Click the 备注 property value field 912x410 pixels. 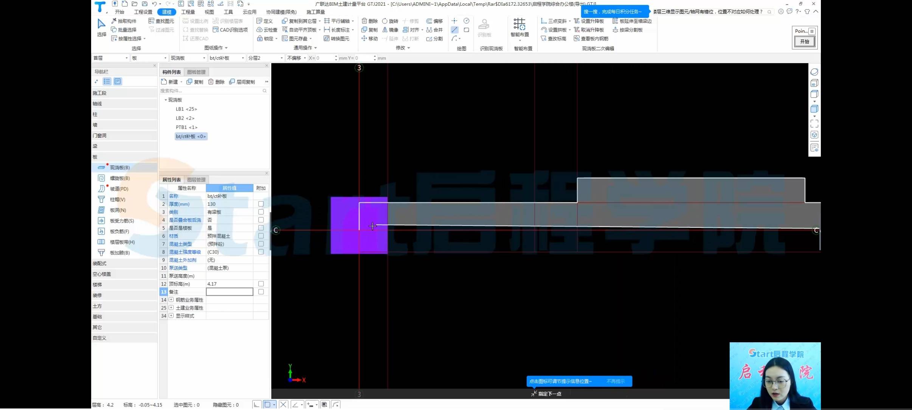[x=230, y=292]
